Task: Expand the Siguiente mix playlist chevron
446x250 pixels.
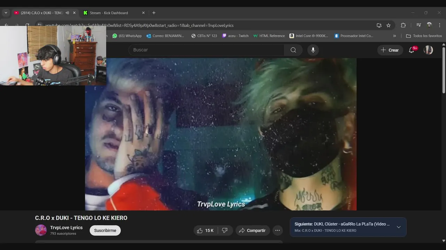Action: [399, 227]
